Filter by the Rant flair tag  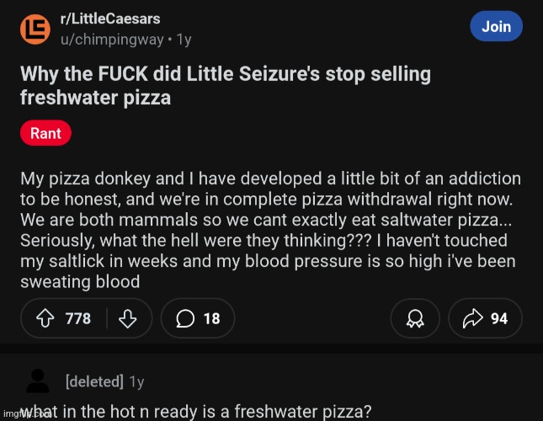coord(45,133)
